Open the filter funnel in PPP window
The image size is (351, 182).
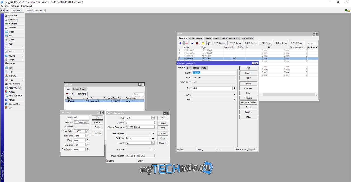click(209, 43)
